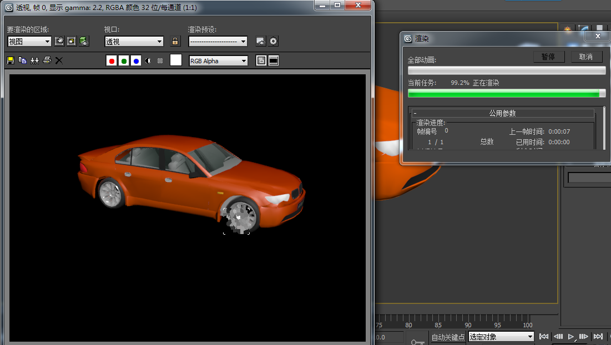
Task: Toggle the viewport lock icon
Action: coord(175,41)
